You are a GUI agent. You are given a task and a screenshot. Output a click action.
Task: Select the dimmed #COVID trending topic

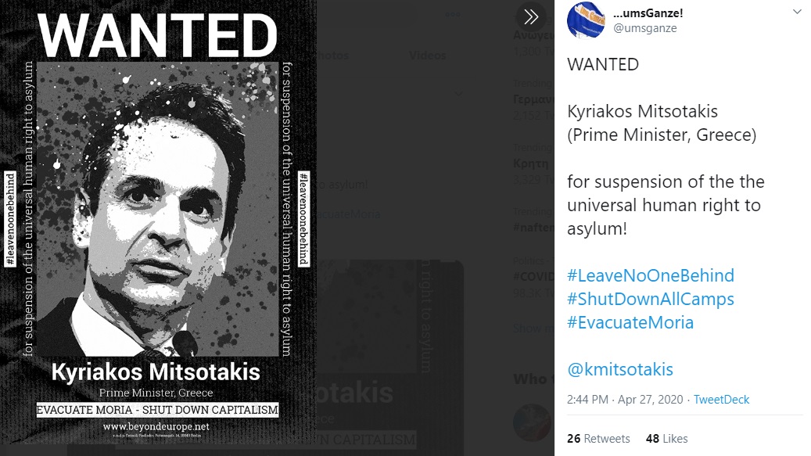point(533,277)
